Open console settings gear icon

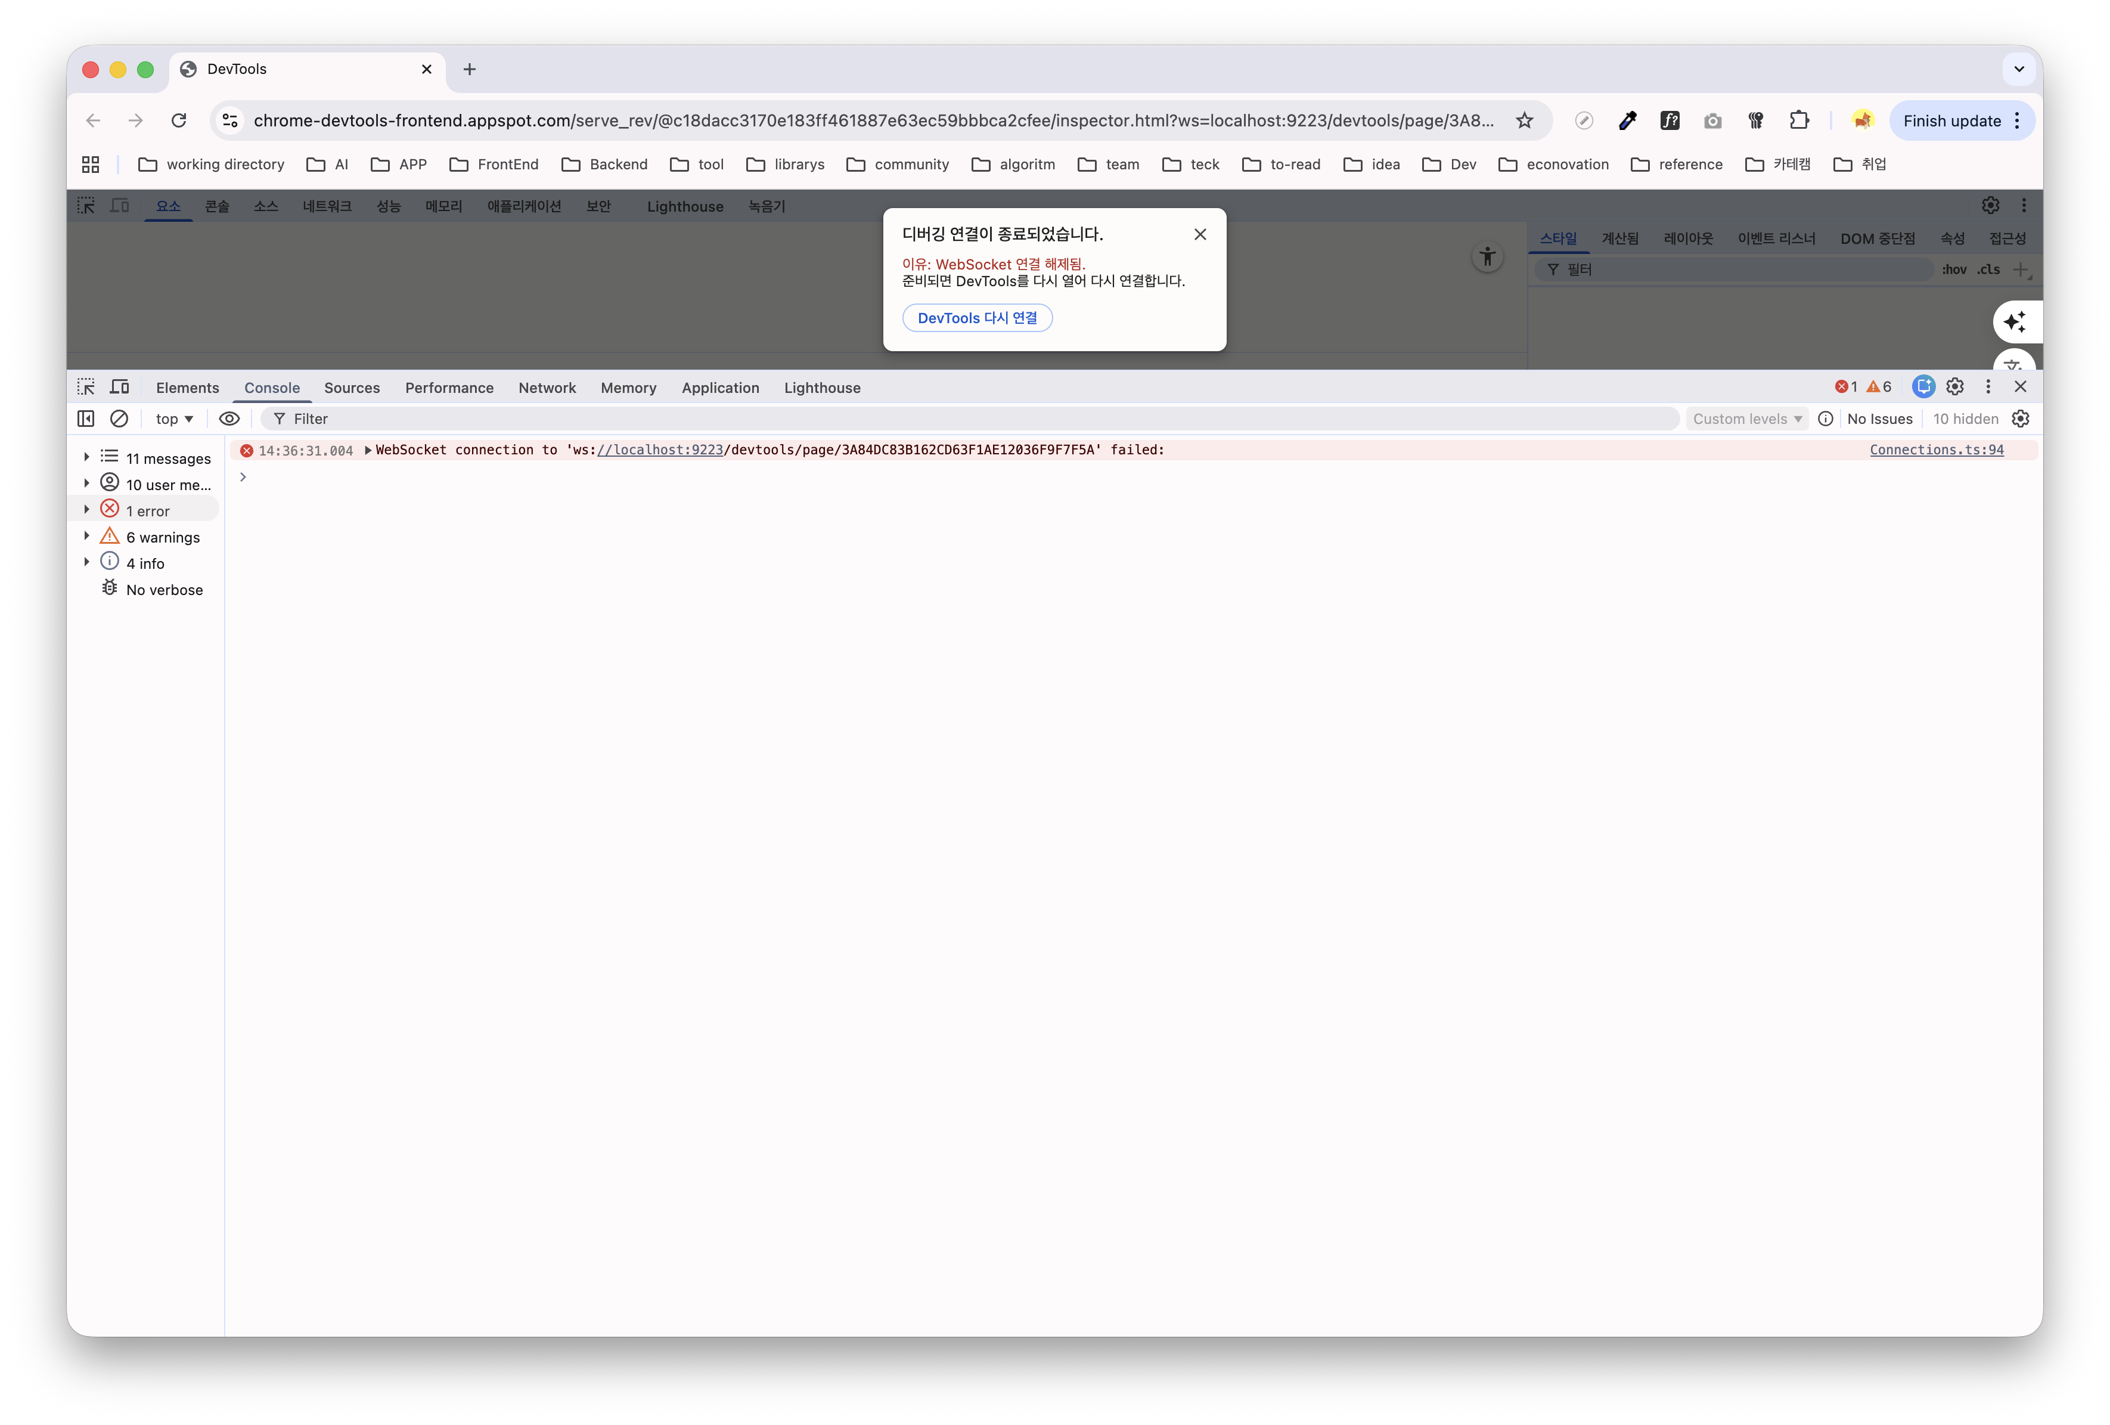click(2020, 419)
